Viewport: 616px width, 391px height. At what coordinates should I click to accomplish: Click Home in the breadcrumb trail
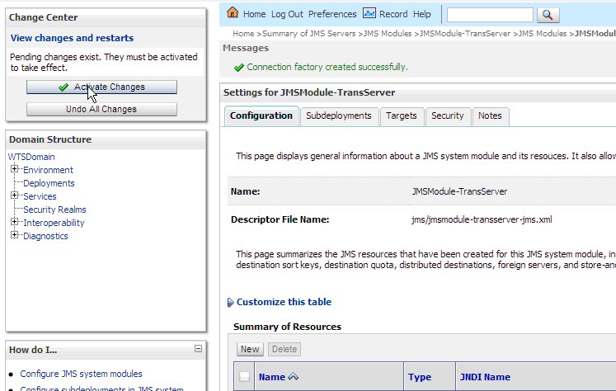coord(243,34)
